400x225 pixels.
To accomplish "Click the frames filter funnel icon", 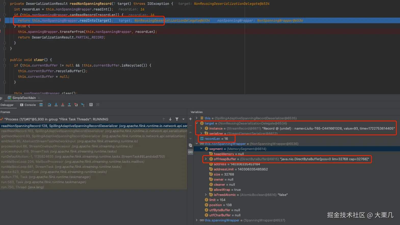I will tap(177, 119).
